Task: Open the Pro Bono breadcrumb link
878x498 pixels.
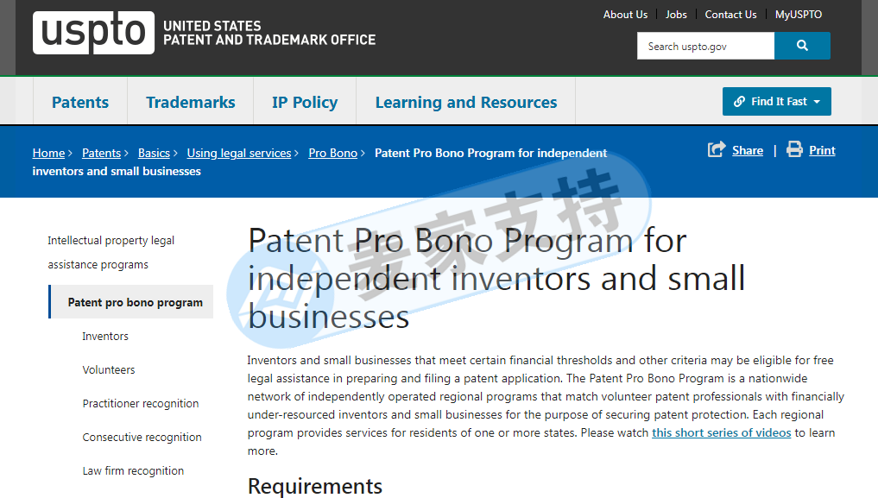Action: pyautogui.click(x=332, y=153)
